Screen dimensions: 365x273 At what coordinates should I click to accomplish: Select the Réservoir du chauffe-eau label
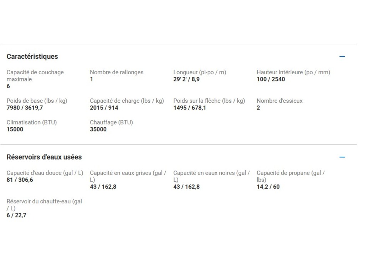tap(44, 205)
